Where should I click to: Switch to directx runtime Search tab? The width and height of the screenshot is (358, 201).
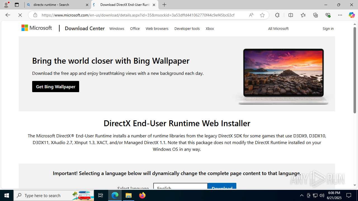(x=58, y=5)
